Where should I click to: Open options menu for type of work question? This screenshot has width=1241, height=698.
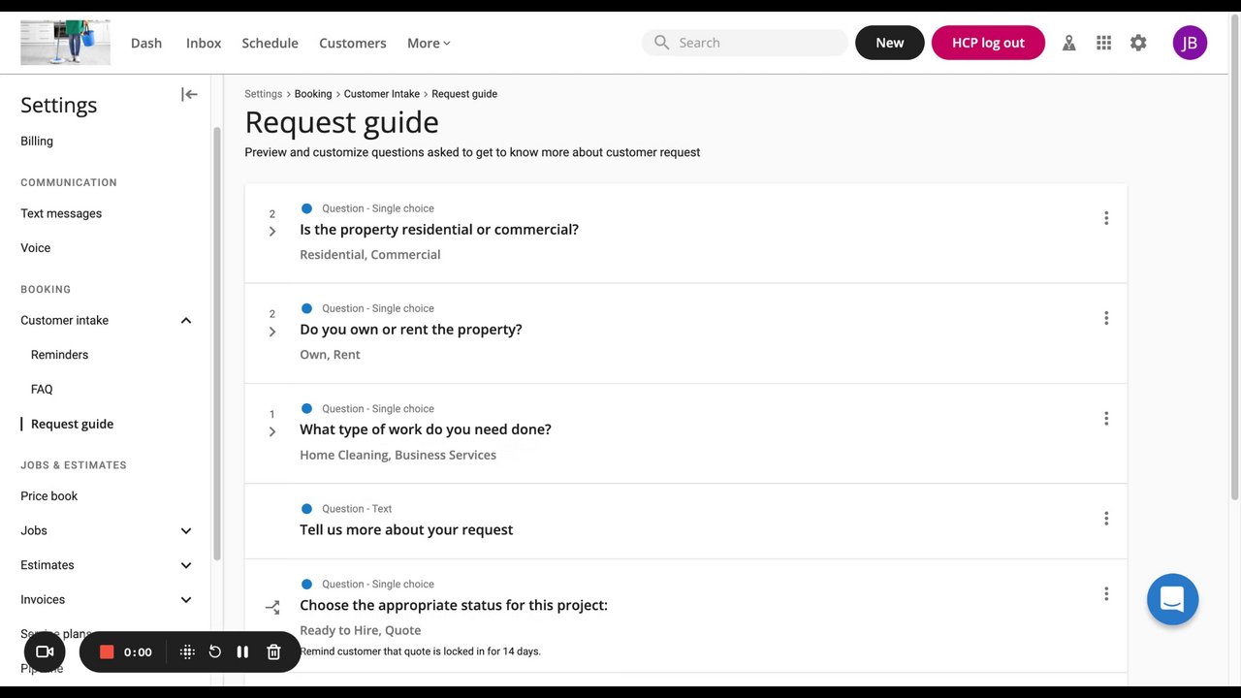pos(1105,419)
